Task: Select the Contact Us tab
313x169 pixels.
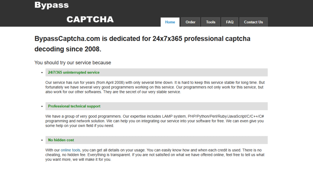Action: [253, 22]
